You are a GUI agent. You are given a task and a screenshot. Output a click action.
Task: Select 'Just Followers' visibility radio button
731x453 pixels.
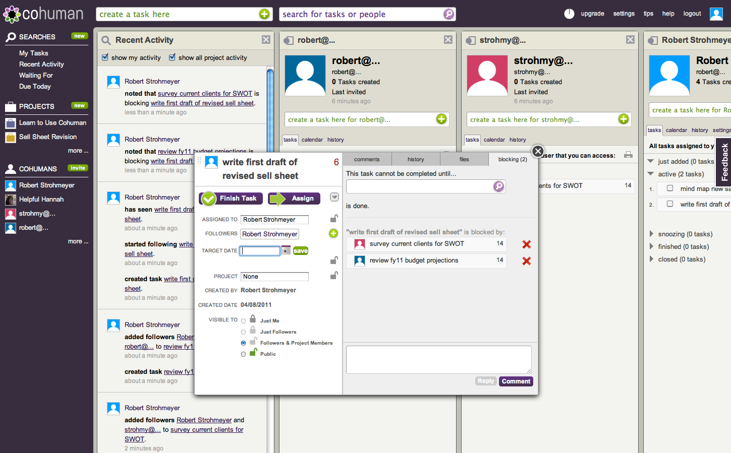tap(243, 332)
